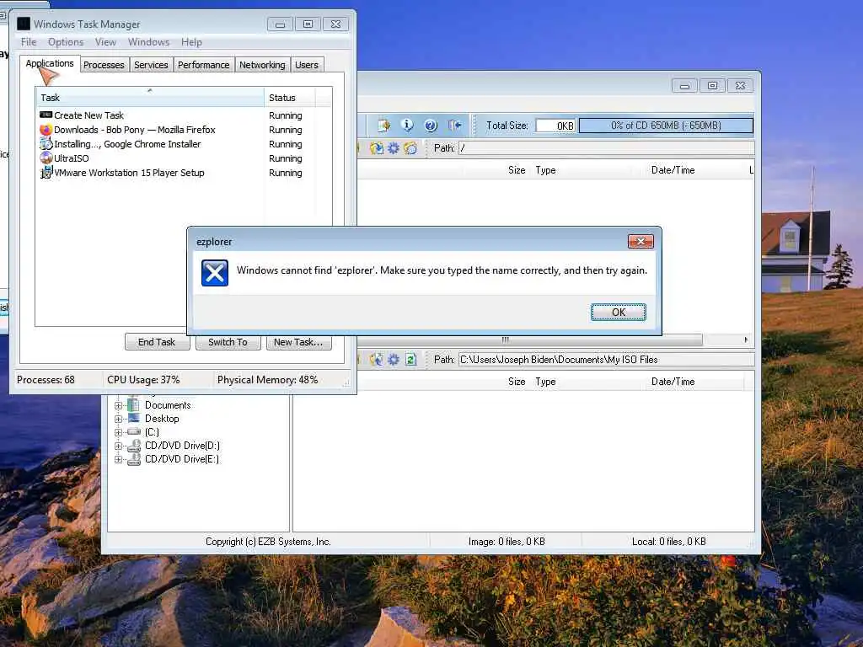Click the Task Manager title bar icon
Viewport: 863px width, 647px height.
coord(23,24)
